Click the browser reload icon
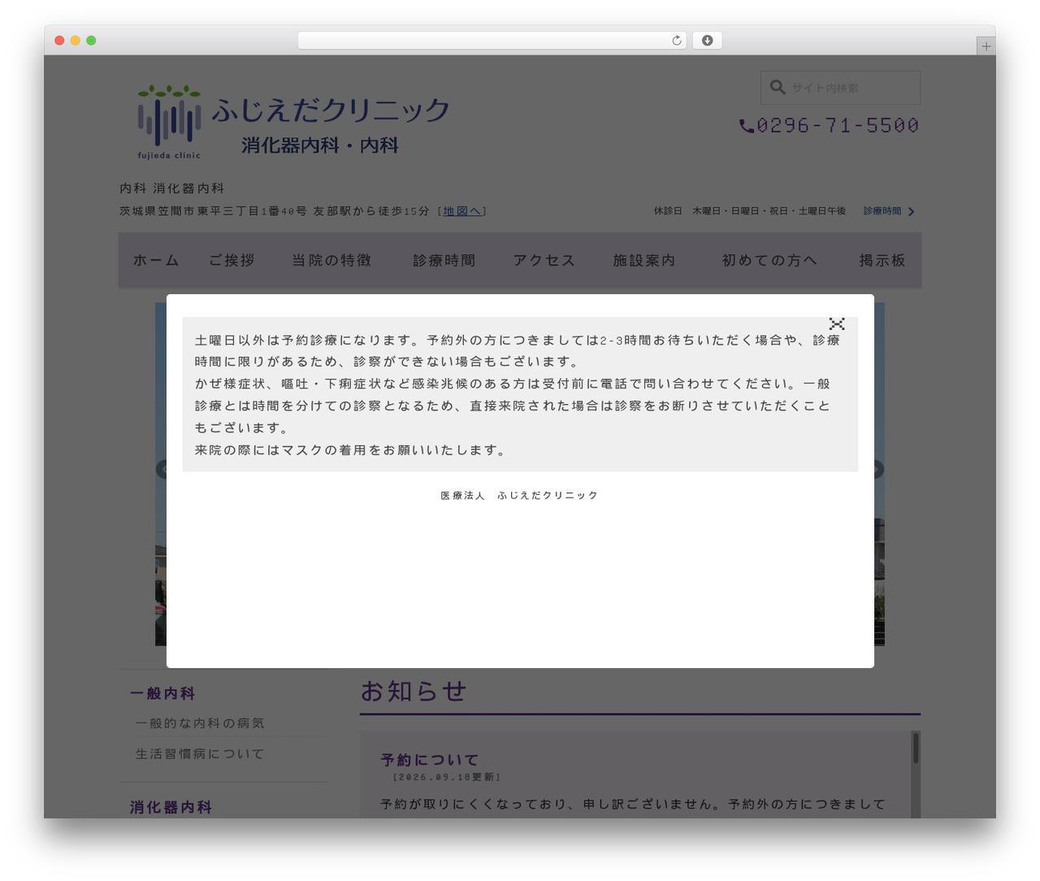This screenshot has width=1040, height=881. [x=677, y=41]
